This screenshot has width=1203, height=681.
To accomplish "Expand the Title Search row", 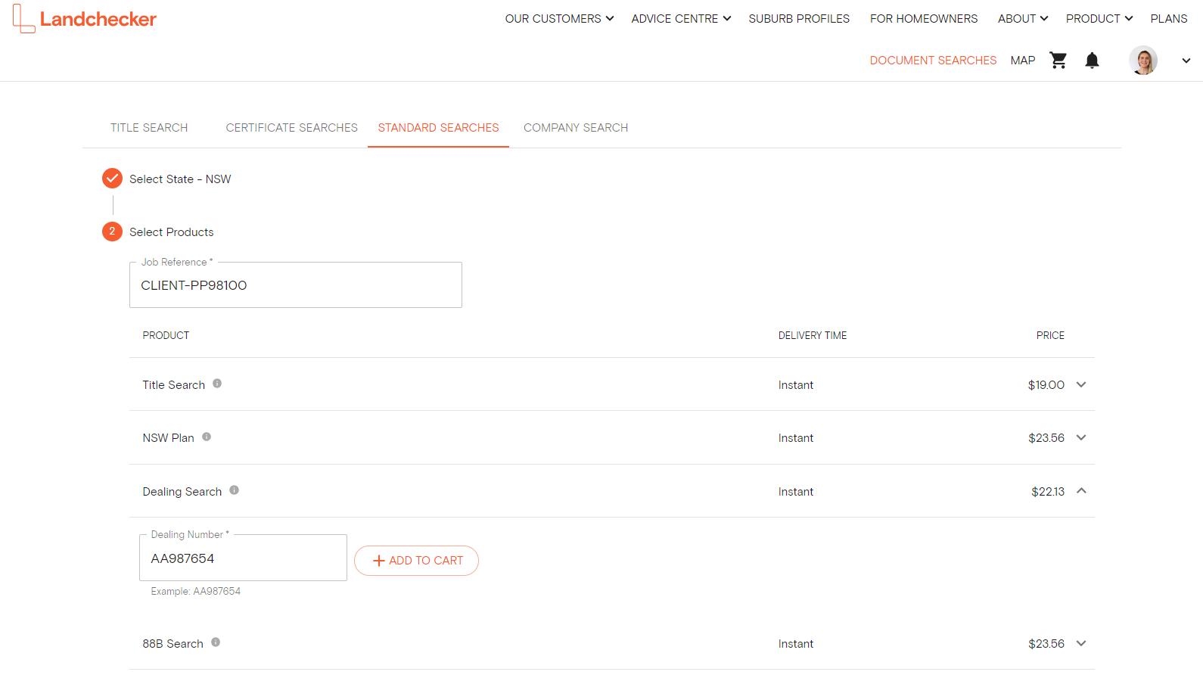I will click(x=1081, y=384).
